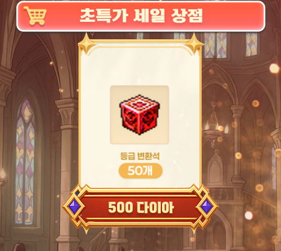Click the left purple diamond gem

74,207
